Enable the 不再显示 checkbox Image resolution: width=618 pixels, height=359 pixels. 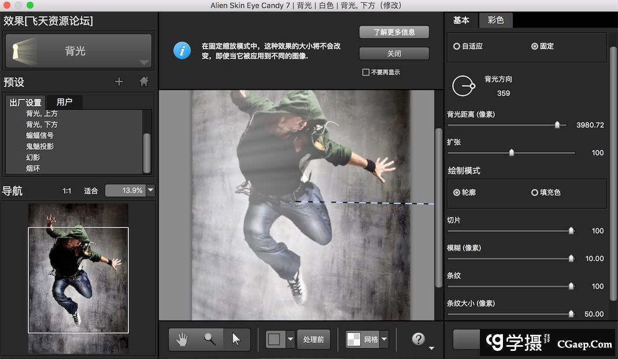tap(365, 72)
